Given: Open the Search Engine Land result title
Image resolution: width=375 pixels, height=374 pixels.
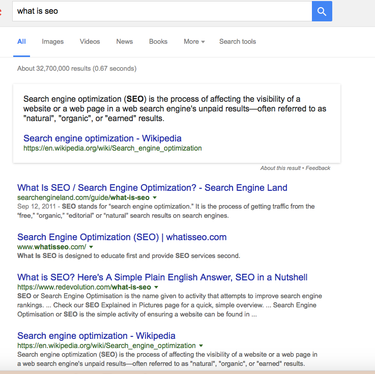Looking at the screenshot, I should point(152,188).
